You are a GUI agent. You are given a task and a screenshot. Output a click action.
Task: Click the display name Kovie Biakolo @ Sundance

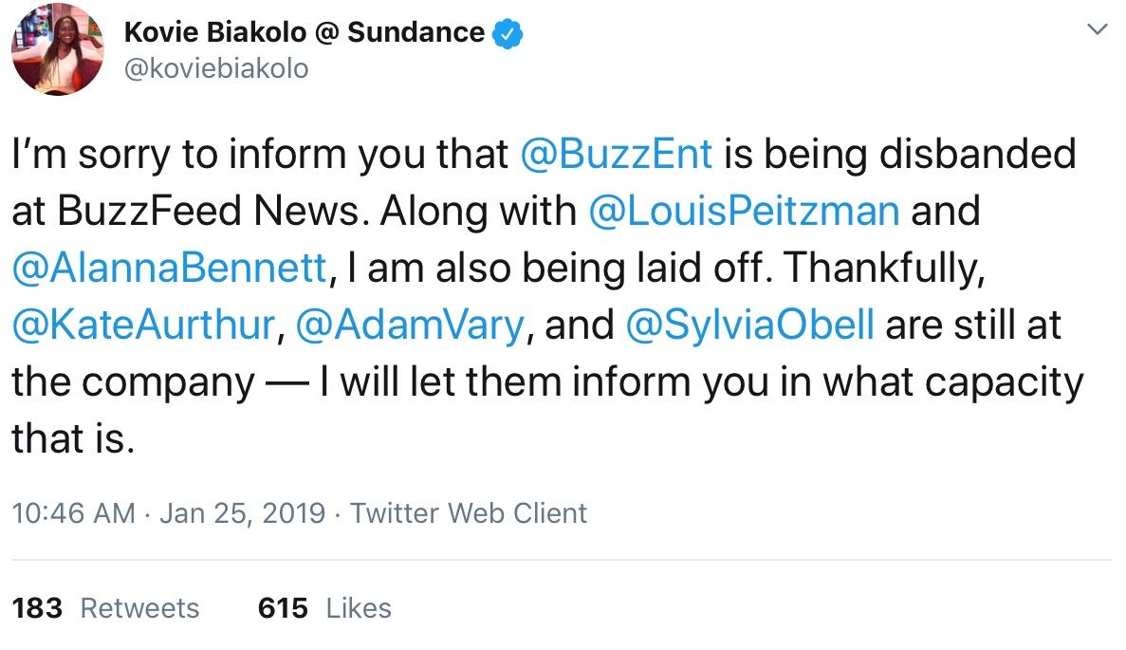pos(305,32)
